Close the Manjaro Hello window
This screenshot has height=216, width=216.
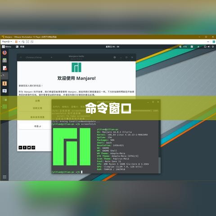(132, 57)
